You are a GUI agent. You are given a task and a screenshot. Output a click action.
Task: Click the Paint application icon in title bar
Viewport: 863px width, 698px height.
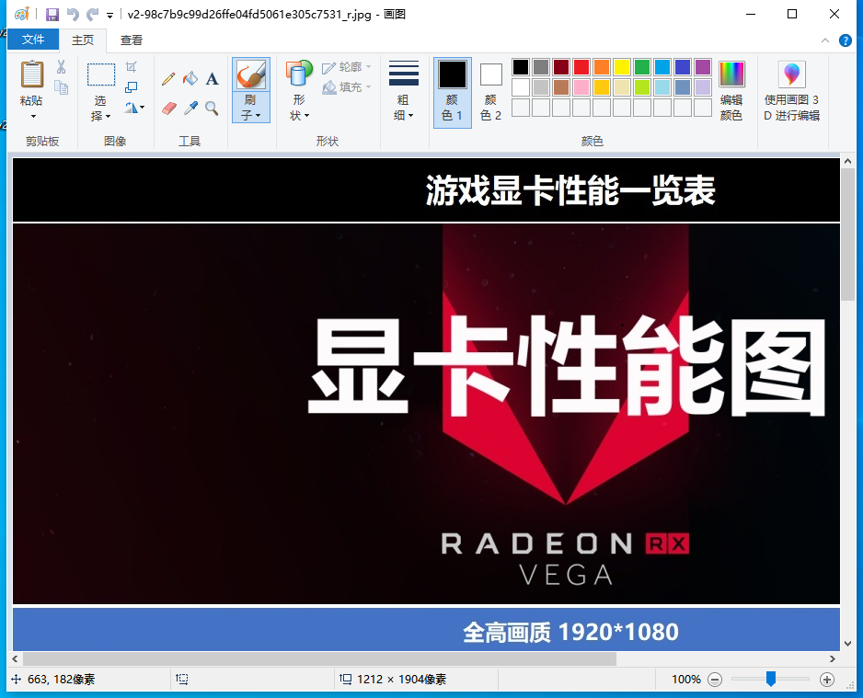(21, 15)
